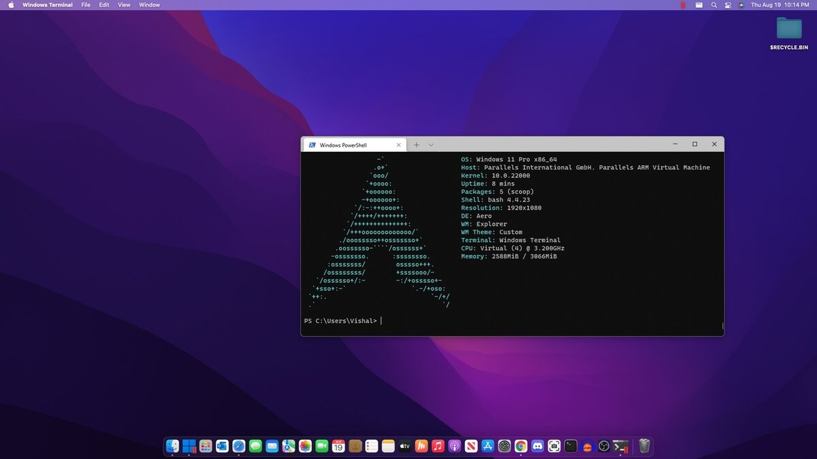Minimize the Windows Terminal window
Viewport: 817px width, 459px height.
click(x=675, y=144)
